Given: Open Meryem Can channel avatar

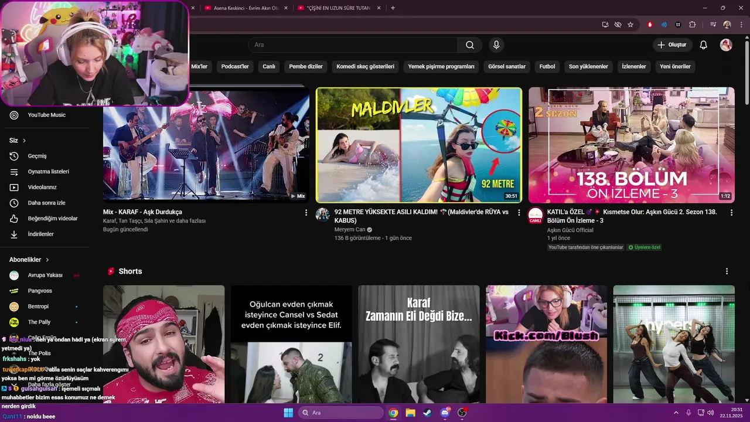Looking at the screenshot, I should (x=323, y=215).
